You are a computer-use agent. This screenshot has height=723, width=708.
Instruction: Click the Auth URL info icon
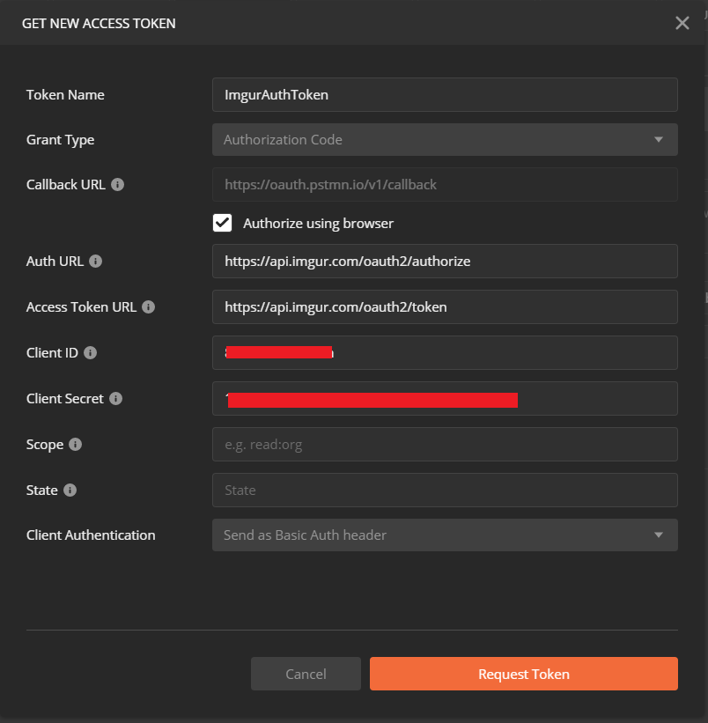pos(95,261)
